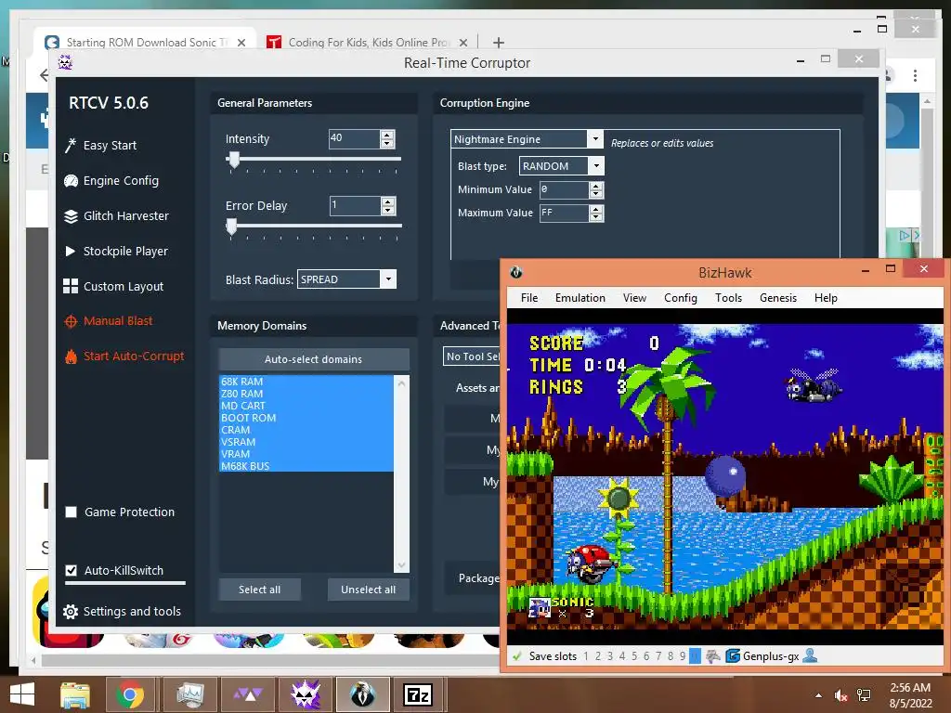The width and height of the screenshot is (951, 713).
Task: Open Stockpile Player play icon
Action: coord(71,251)
